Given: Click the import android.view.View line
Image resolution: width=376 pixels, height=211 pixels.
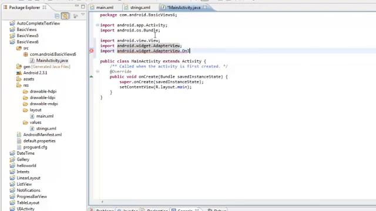Looking at the screenshot, I should click(x=130, y=40).
